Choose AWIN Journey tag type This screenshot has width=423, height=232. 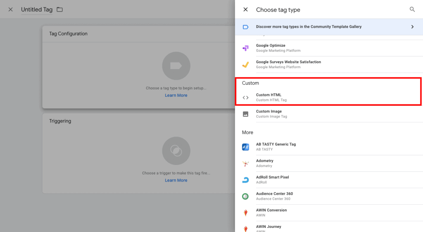[x=329, y=227]
